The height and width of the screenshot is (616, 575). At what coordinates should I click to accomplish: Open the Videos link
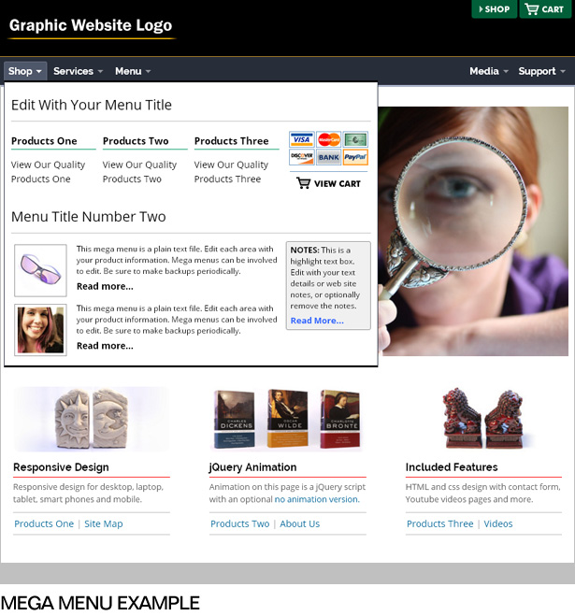tap(498, 523)
